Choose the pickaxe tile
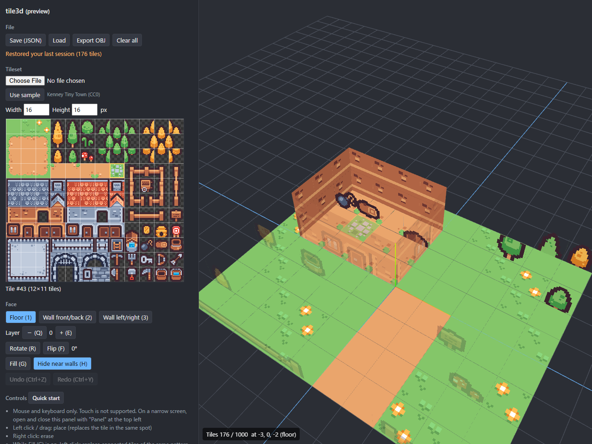 pyautogui.click(x=117, y=260)
